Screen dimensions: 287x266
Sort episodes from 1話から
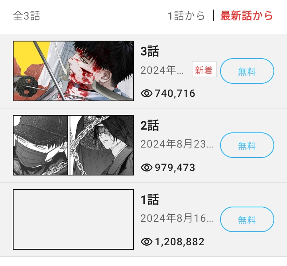186,16
